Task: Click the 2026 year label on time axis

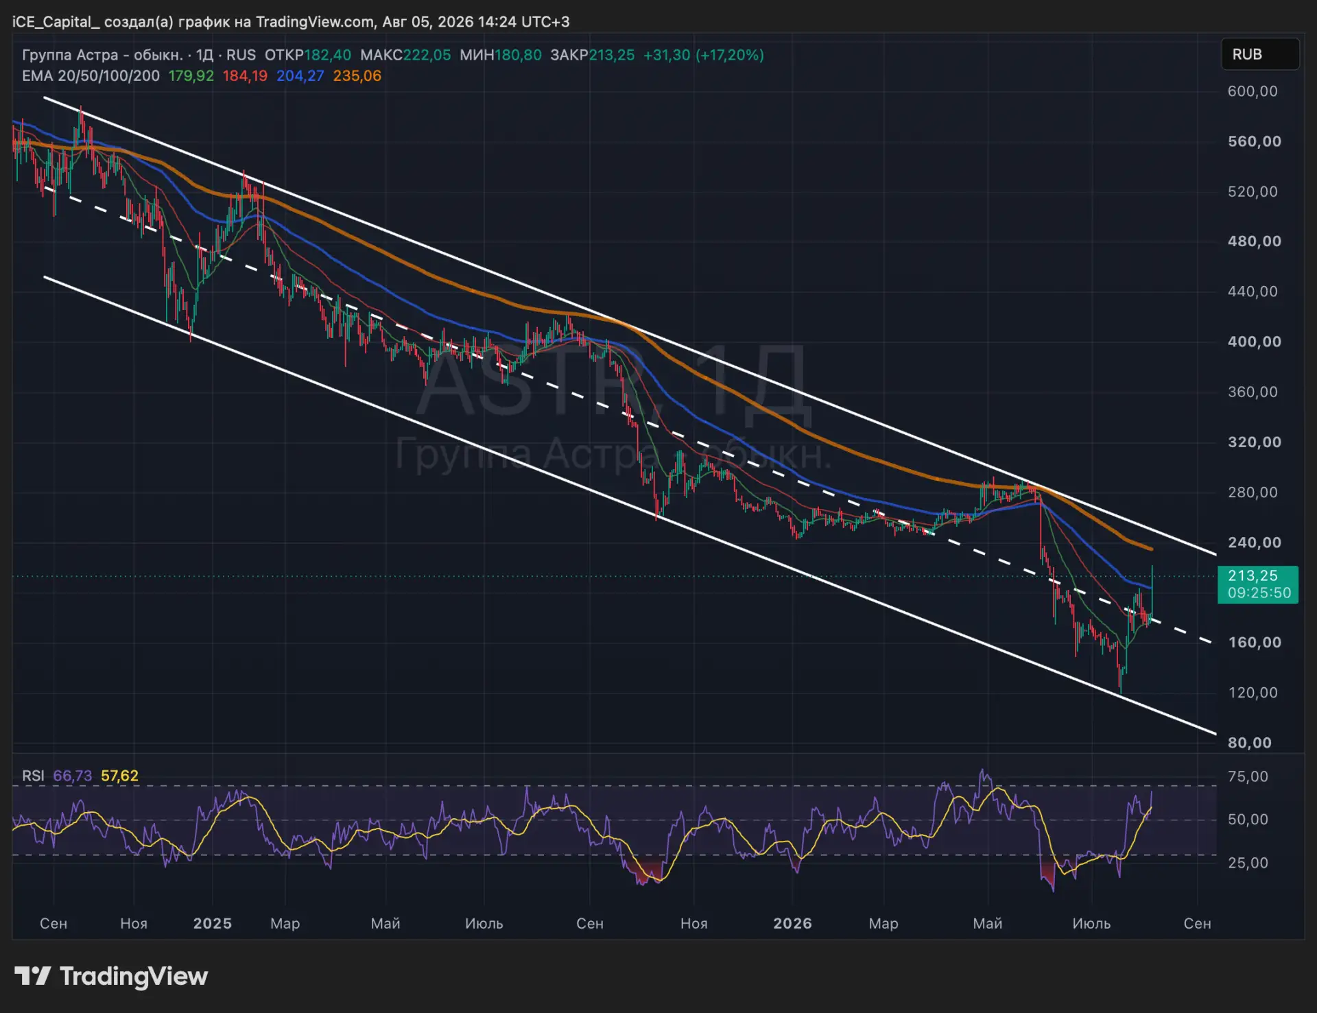Action: (x=793, y=923)
